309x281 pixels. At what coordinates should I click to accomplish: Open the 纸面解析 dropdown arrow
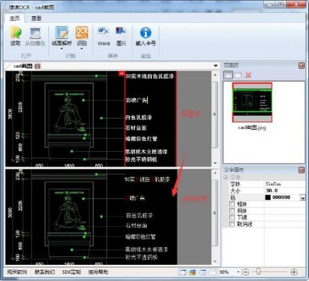click(62, 49)
